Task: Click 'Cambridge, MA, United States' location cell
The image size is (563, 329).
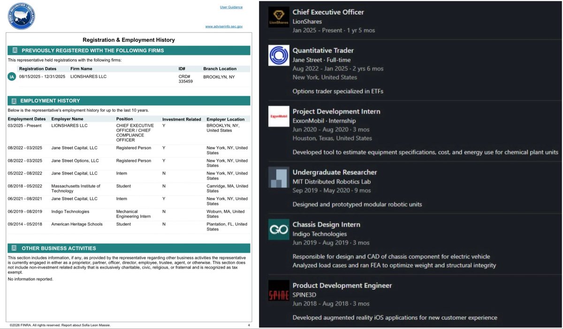Action: [x=227, y=188]
